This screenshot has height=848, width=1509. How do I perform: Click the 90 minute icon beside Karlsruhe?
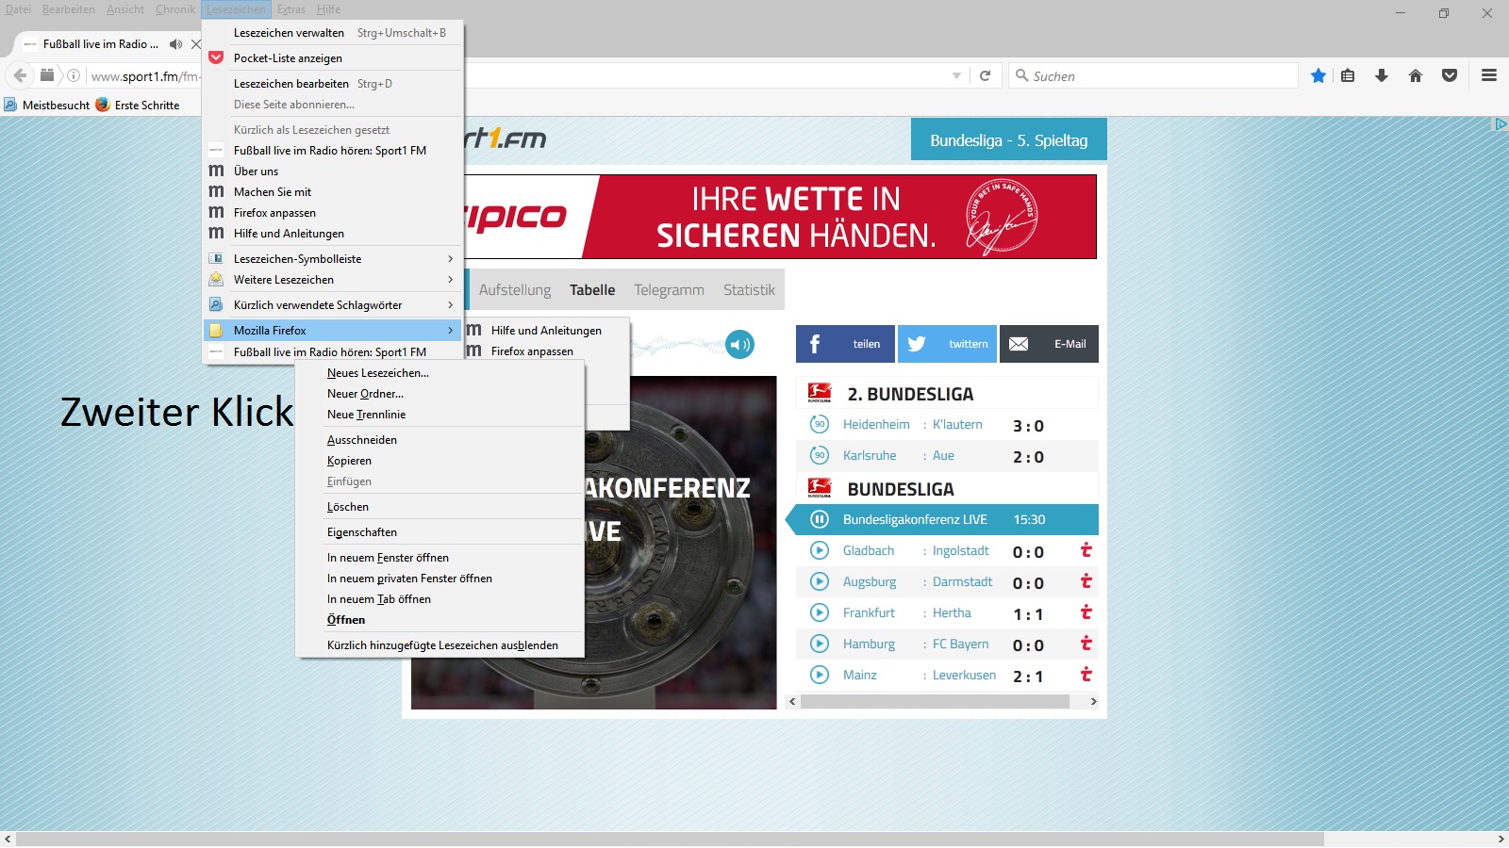click(820, 455)
